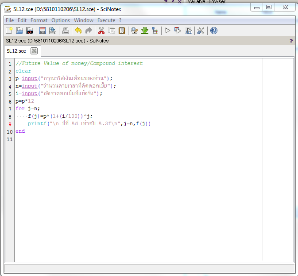Close the SL12.sce tab
Image resolution: width=298 pixels, height=276 pixels.
coord(34,51)
